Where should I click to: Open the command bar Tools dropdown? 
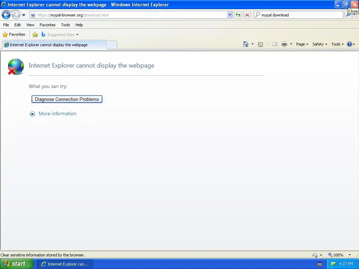pyautogui.click(x=337, y=44)
